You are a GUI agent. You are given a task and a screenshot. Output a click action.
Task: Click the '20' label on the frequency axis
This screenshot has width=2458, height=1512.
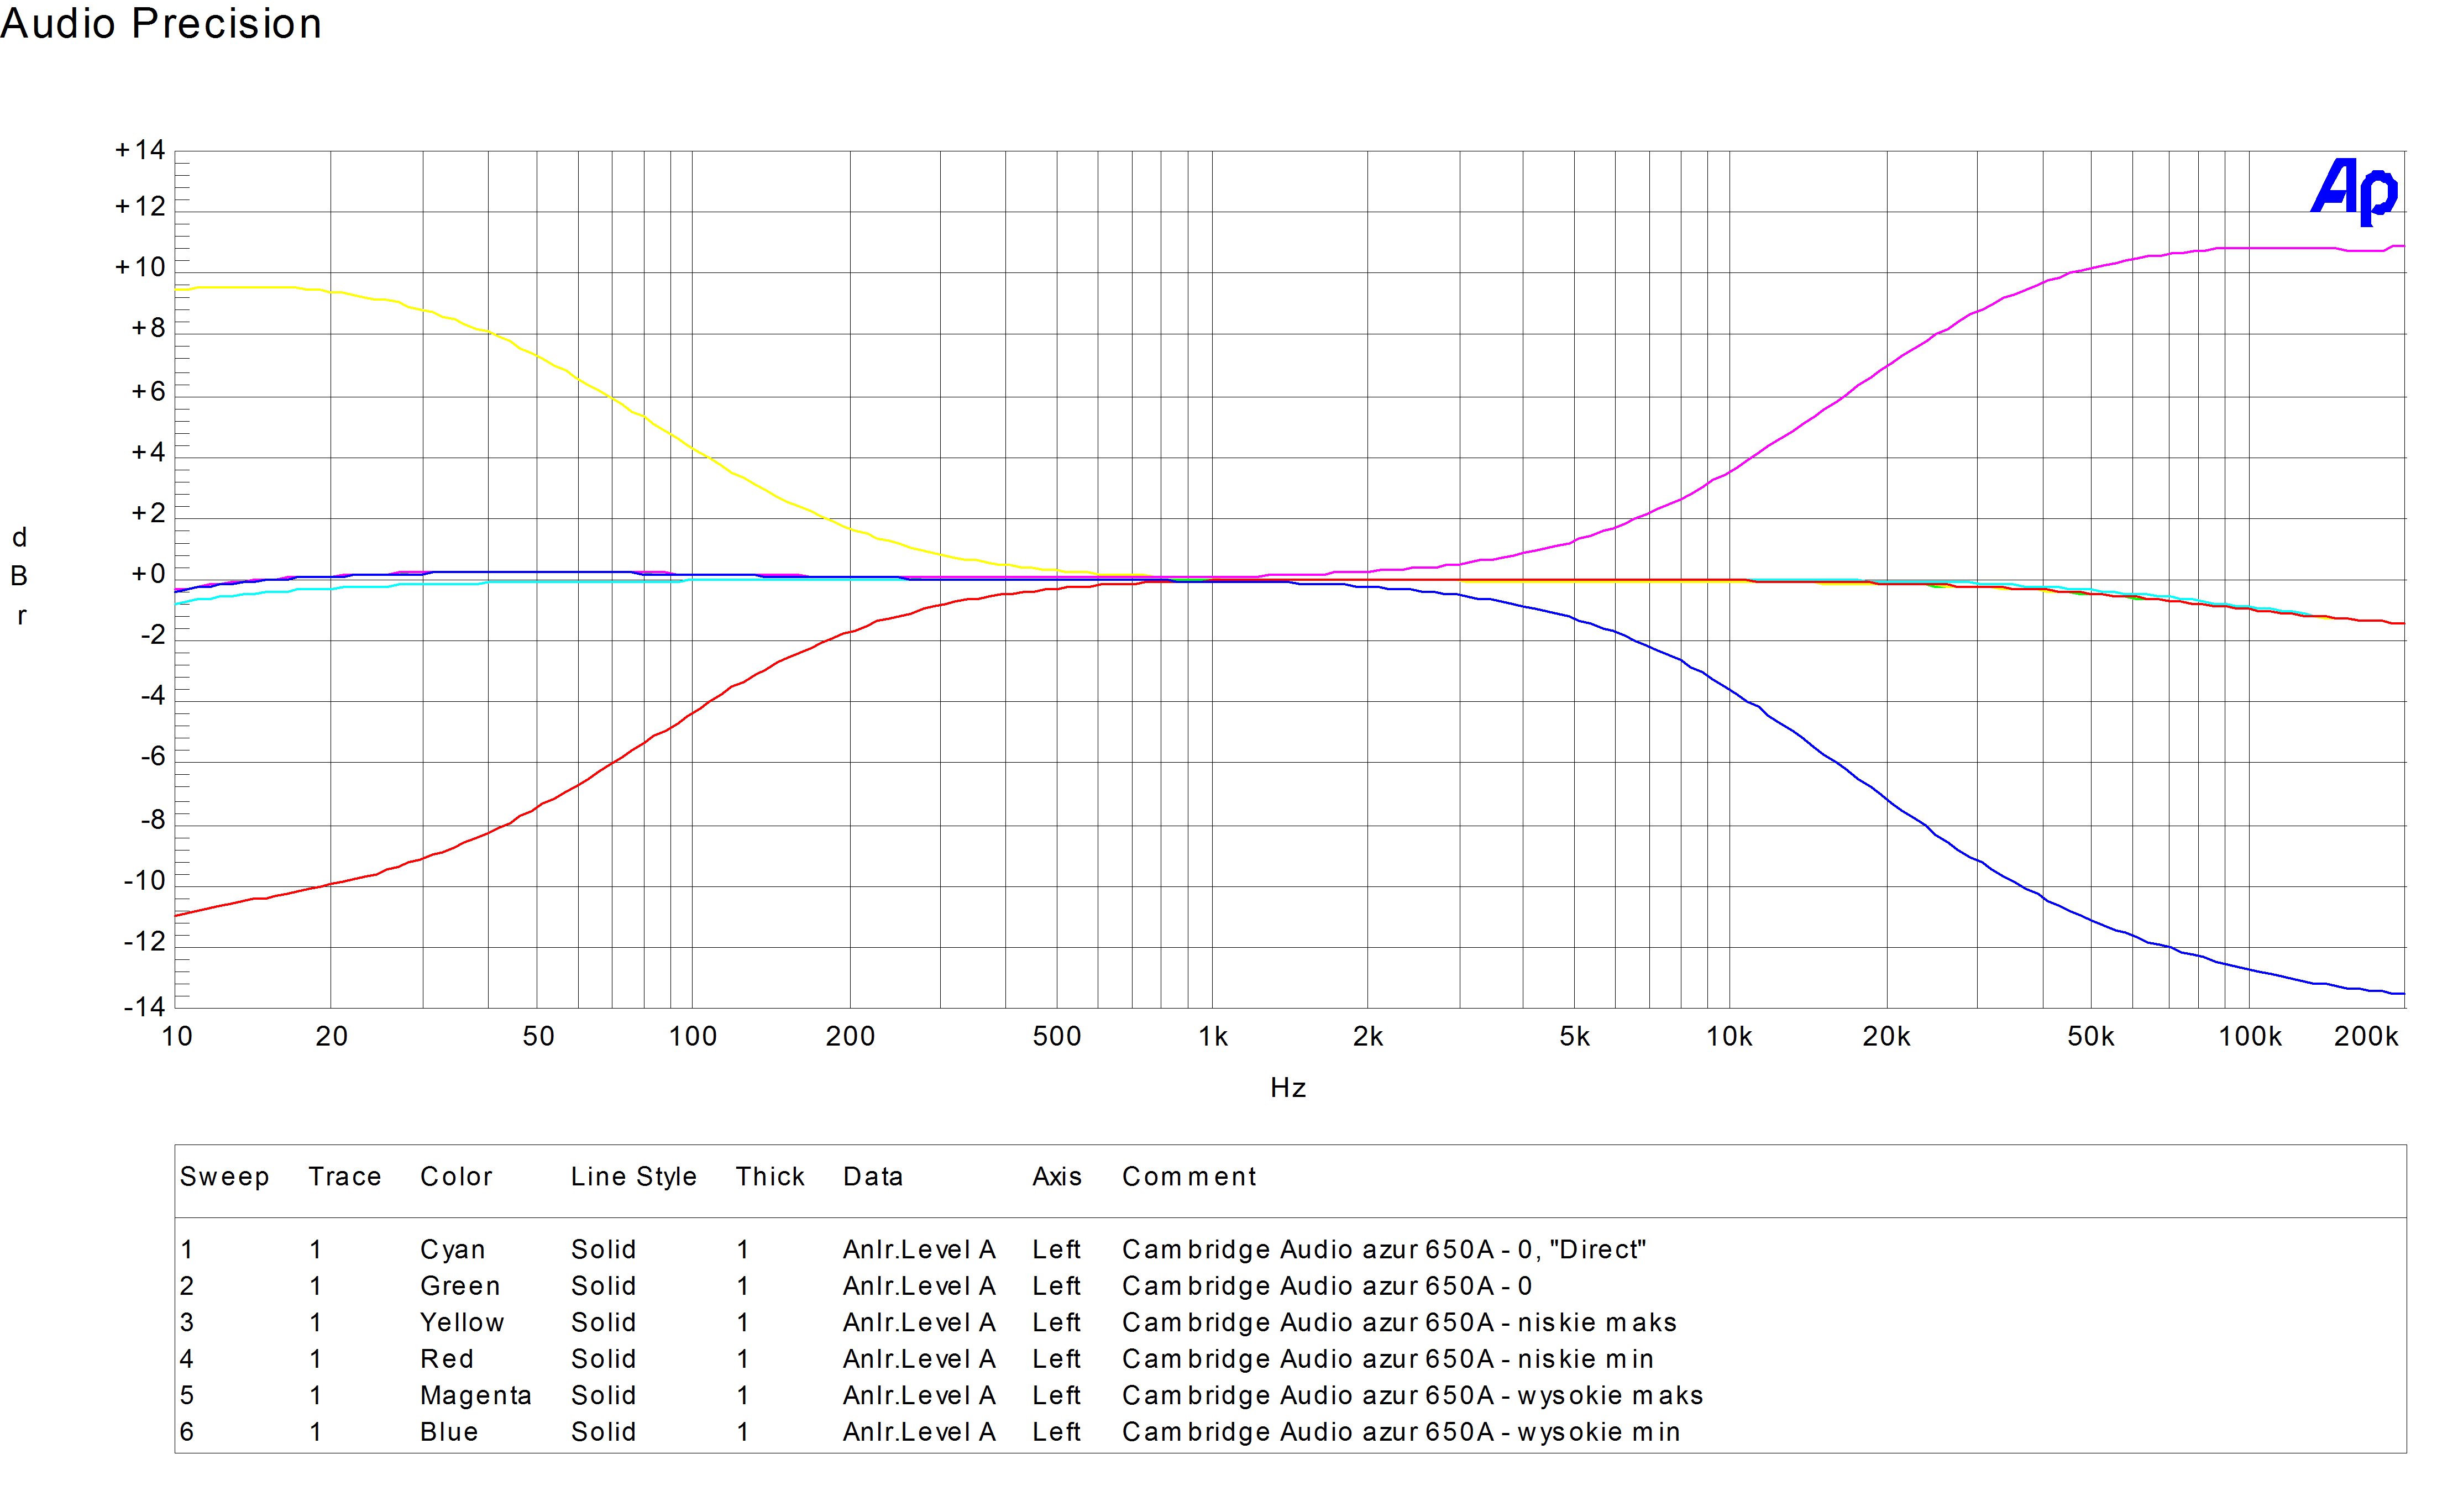(x=332, y=1036)
